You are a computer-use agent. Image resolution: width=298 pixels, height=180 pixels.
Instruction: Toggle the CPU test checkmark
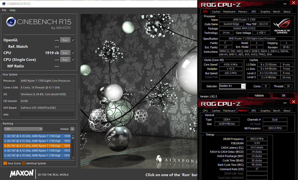coord(73,52)
